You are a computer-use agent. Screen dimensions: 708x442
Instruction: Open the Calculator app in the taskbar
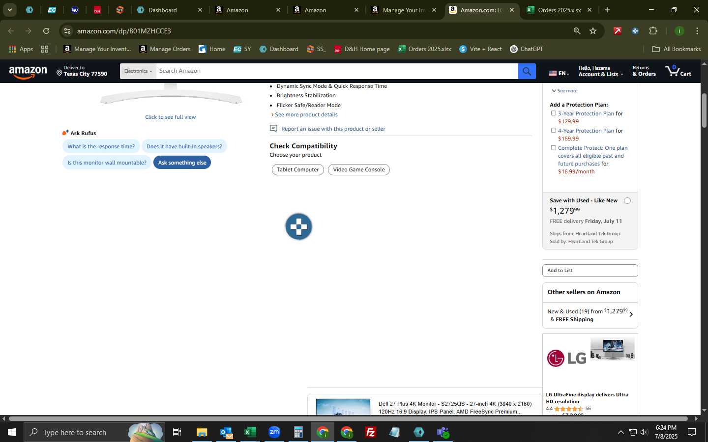pyautogui.click(x=298, y=432)
